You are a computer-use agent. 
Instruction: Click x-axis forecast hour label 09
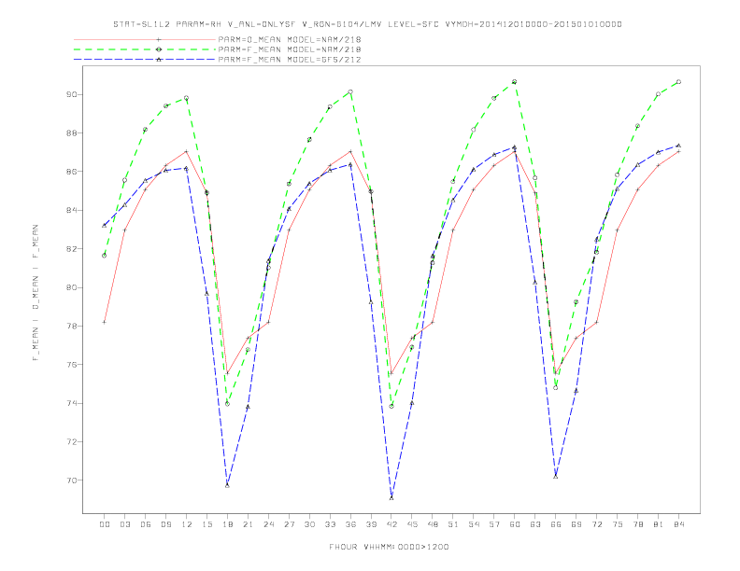[165, 524]
